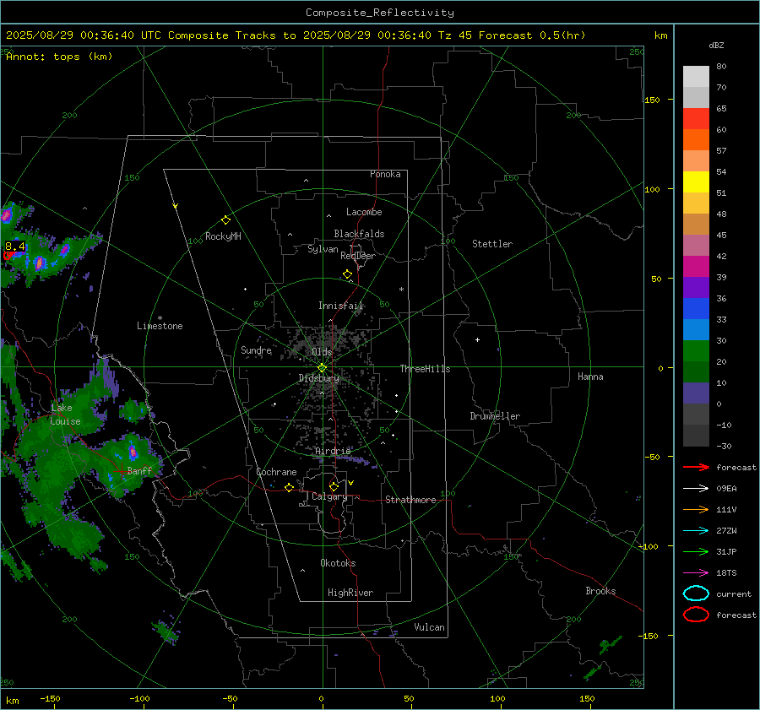This screenshot has height=710, width=760.
Task: Click the Drumheller city label
Action: coord(495,416)
